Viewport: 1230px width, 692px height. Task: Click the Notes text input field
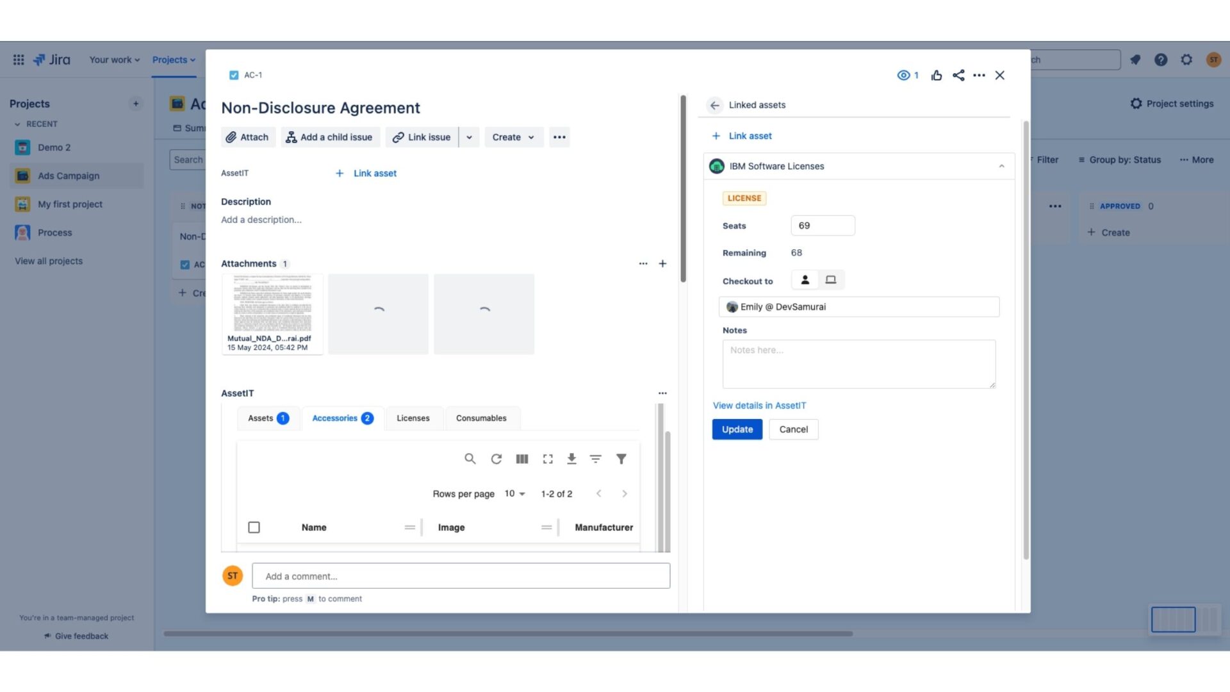859,363
